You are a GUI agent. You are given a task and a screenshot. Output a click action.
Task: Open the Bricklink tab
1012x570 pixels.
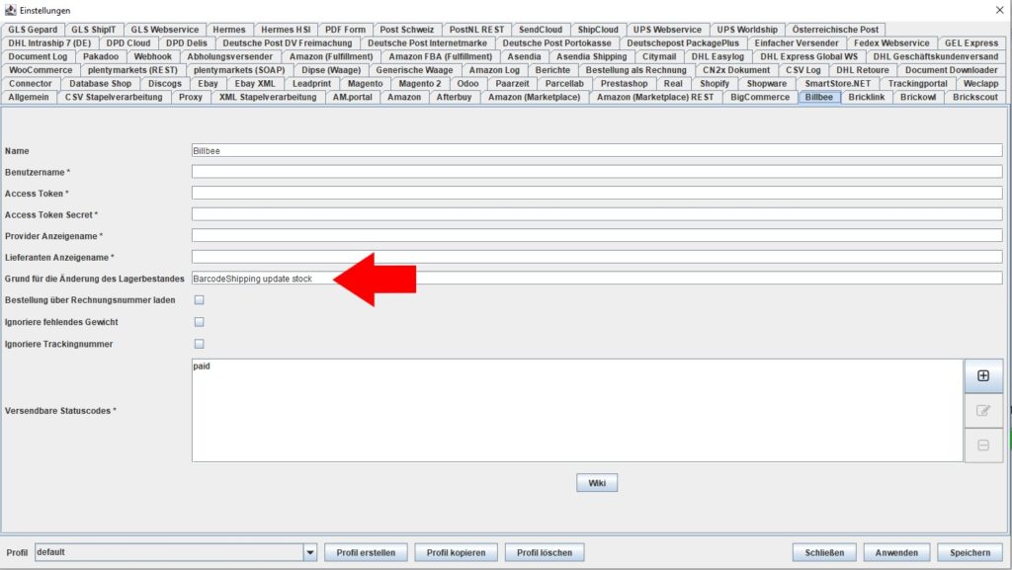[x=866, y=98]
